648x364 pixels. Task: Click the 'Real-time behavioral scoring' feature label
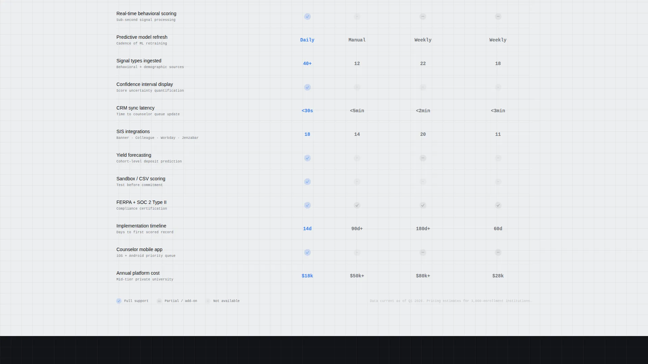click(x=146, y=13)
